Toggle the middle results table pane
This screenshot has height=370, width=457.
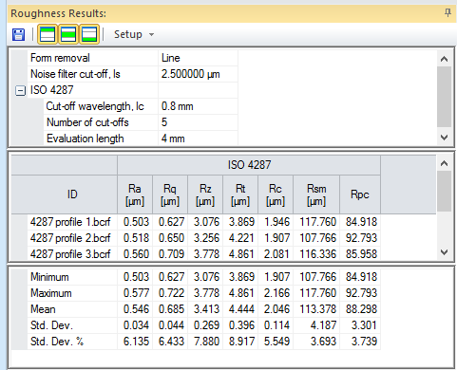tap(68, 34)
